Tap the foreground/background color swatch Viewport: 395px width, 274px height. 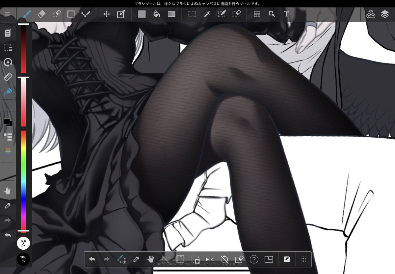click(x=8, y=122)
